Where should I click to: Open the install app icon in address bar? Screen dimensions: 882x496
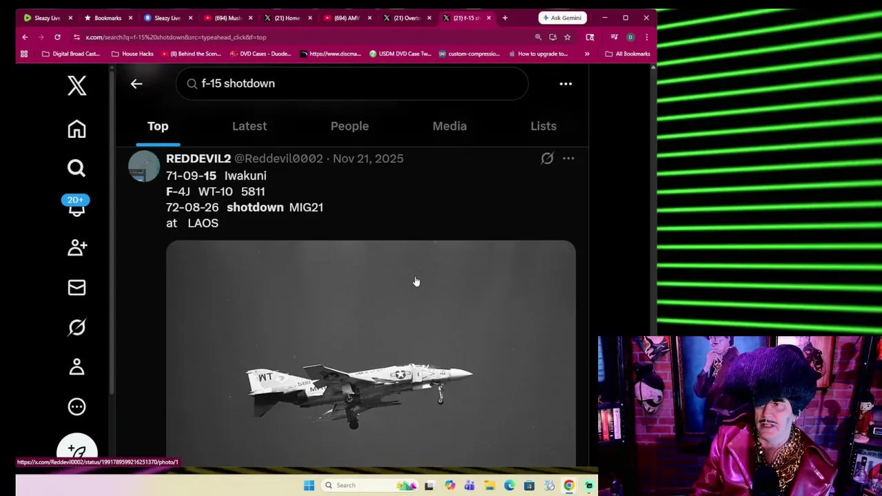(x=553, y=37)
